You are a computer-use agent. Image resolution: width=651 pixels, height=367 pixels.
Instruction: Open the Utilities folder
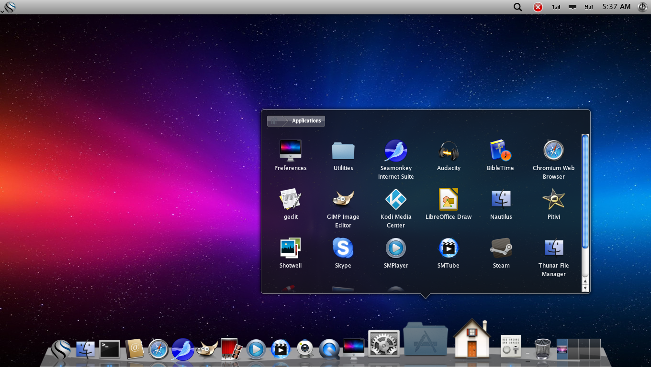[343, 155]
